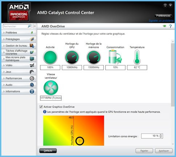The image size is (176, 157).
Task: Click the Gestion de bureau icon
Action: pos(32,46)
